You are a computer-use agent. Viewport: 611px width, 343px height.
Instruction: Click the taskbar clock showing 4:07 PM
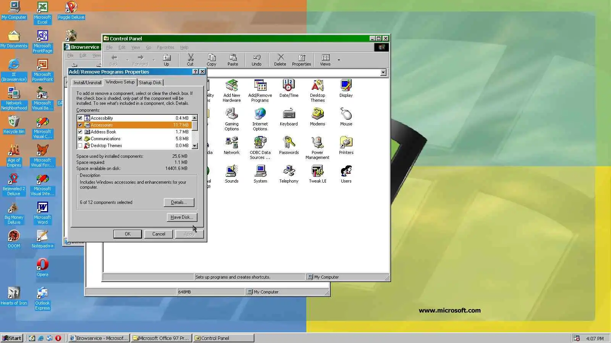pos(595,338)
